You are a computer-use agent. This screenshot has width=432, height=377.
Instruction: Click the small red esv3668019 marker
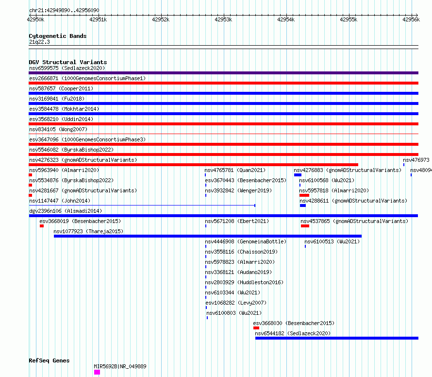coord(42,226)
